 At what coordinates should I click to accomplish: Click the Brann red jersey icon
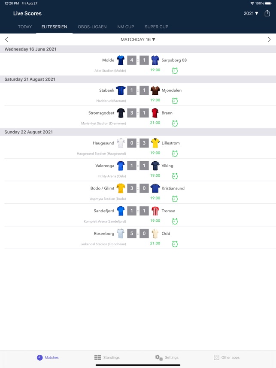[155, 113]
